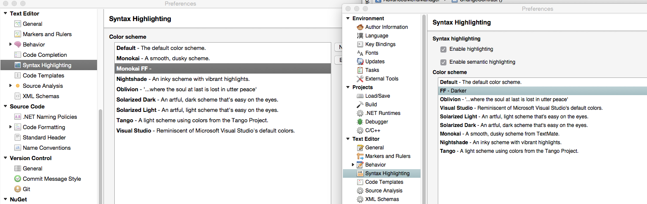Image resolution: width=647 pixels, height=204 pixels.
Task: Click the Fonts icon under Environment
Action: pyautogui.click(x=360, y=53)
